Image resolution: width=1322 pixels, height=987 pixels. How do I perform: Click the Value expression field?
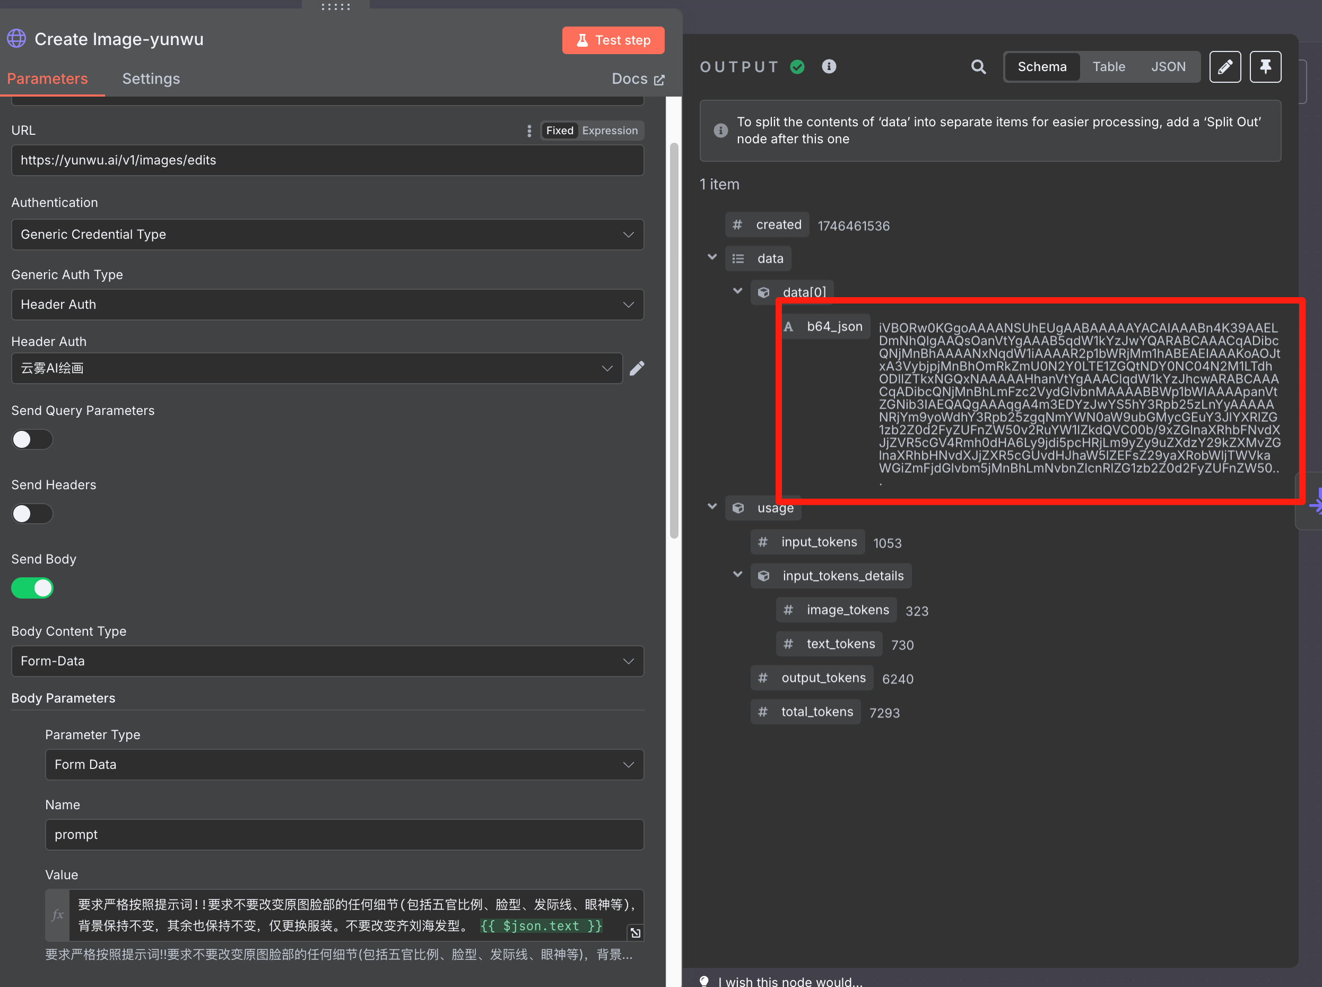356,915
